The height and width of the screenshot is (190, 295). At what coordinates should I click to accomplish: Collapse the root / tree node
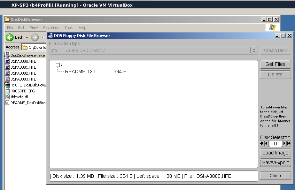coord(57,65)
